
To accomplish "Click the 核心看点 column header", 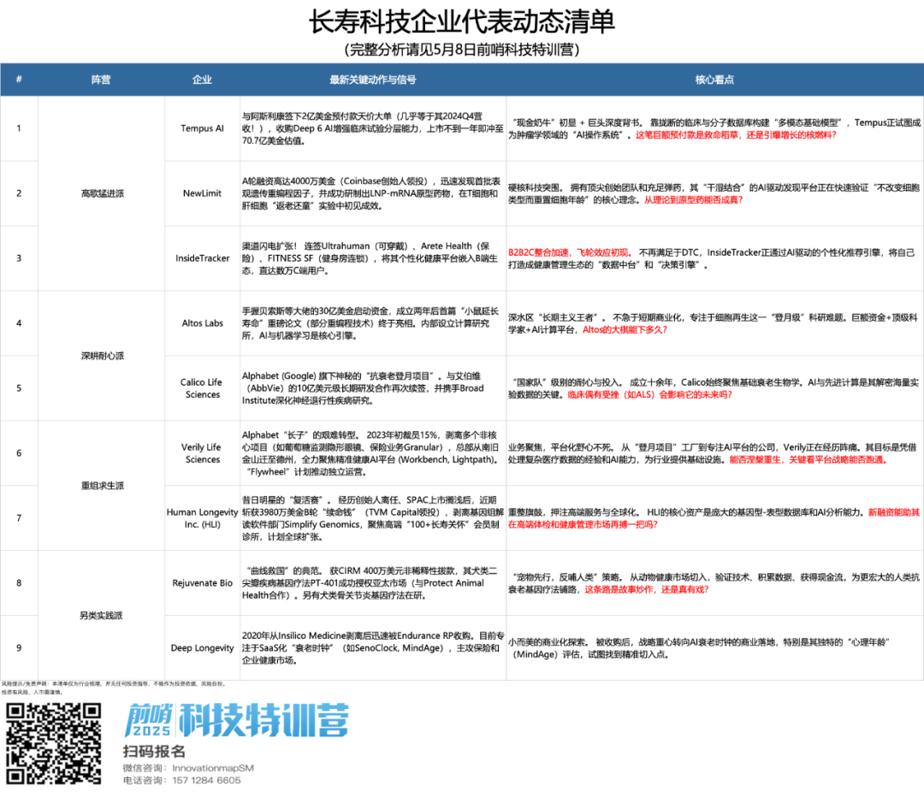I will [714, 80].
